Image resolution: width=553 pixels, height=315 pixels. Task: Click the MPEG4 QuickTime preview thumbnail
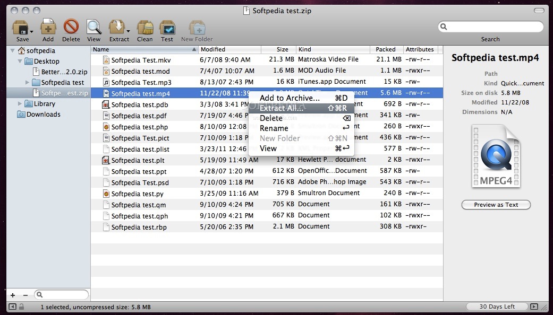click(496, 155)
